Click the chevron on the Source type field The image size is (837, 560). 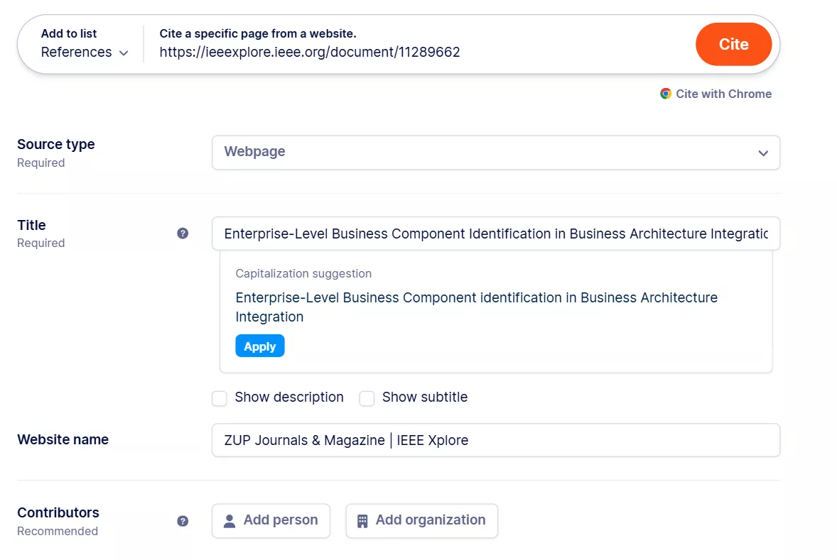coord(763,153)
